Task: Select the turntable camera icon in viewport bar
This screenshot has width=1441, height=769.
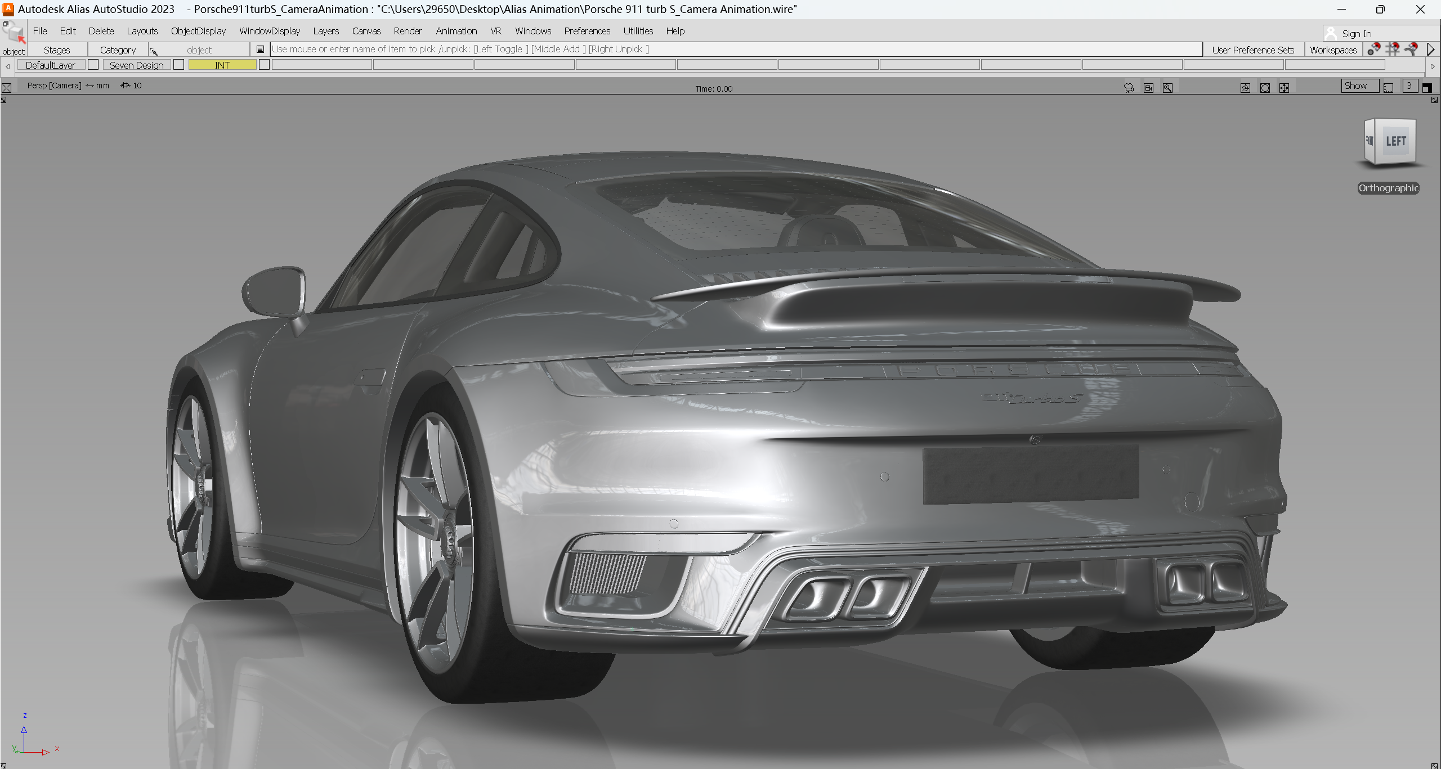Action: tap(1129, 87)
